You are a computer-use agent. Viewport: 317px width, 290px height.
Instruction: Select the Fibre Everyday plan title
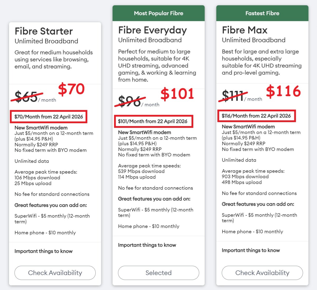152,30
